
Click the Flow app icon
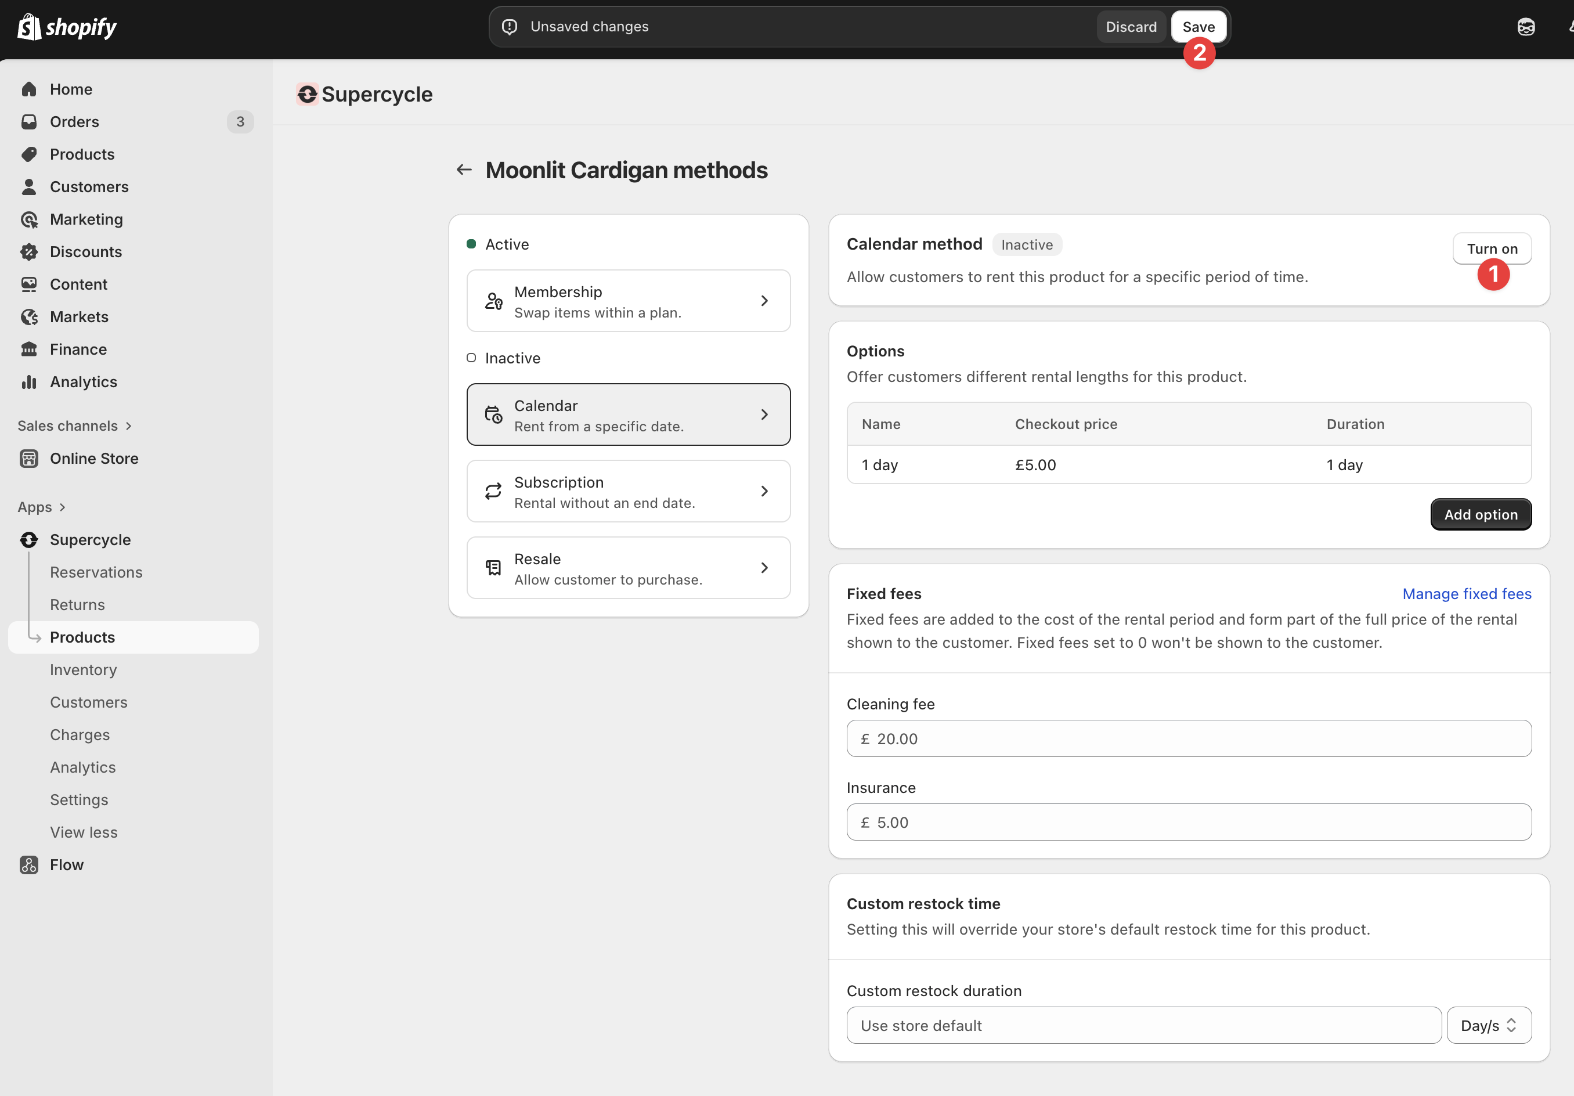point(29,865)
